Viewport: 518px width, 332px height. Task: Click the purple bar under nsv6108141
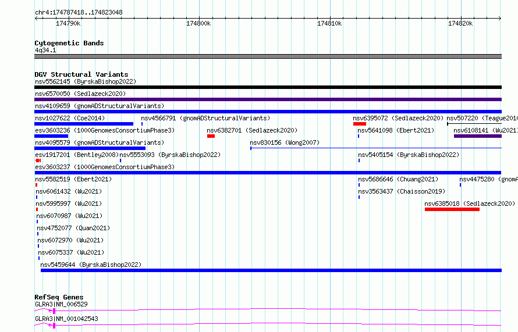[x=478, y=136]
